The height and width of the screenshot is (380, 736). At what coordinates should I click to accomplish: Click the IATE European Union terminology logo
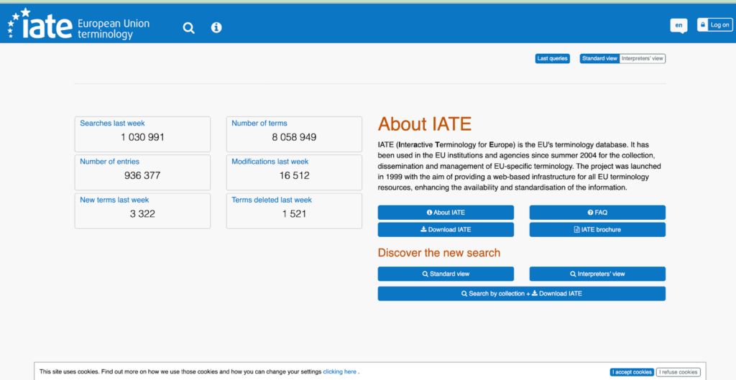click(79, 25)
